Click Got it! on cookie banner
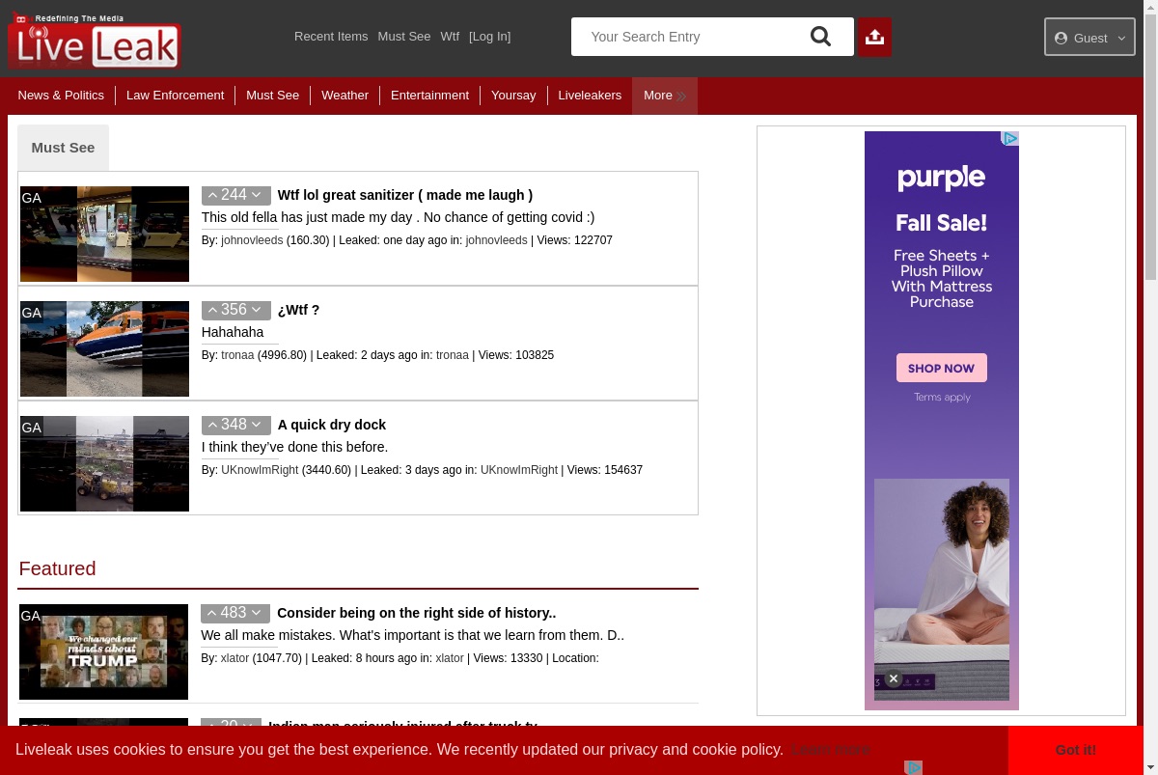Screen dimensions: 1158x775 coord(1075,750)
